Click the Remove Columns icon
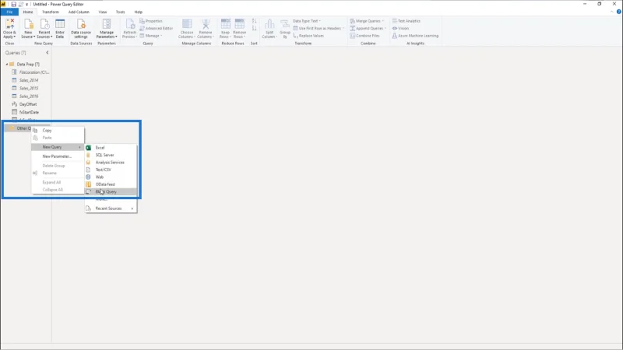 pyautogui.click(x=206, y=24)
